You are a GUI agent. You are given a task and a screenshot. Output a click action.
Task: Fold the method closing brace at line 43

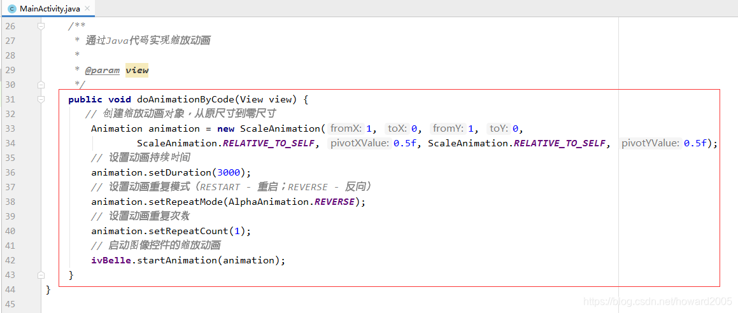41,274
